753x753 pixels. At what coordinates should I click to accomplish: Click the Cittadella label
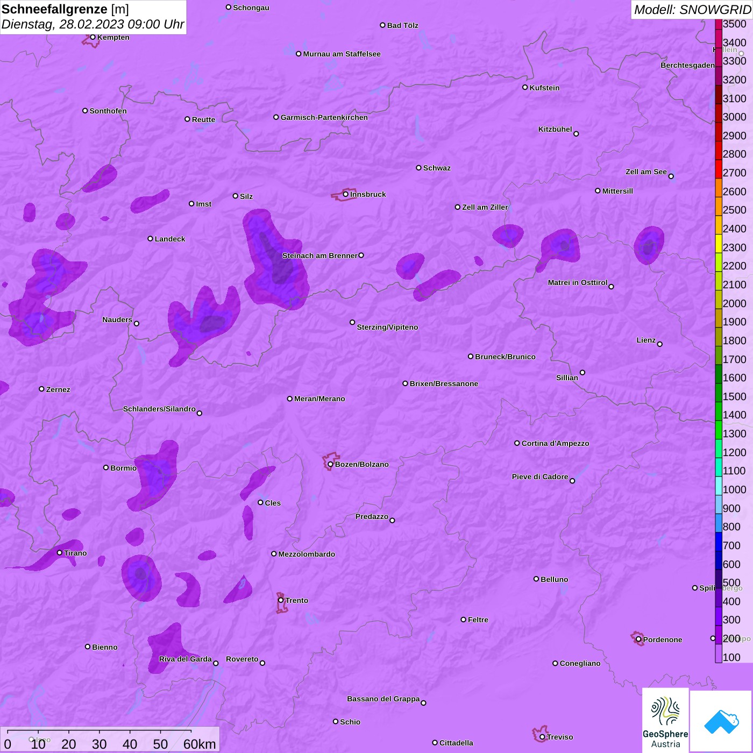(456, 743)
